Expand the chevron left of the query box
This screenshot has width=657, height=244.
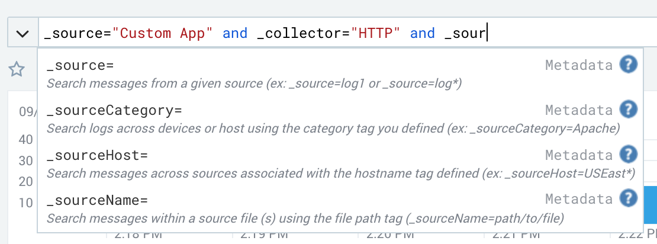[x=22, y=33]
